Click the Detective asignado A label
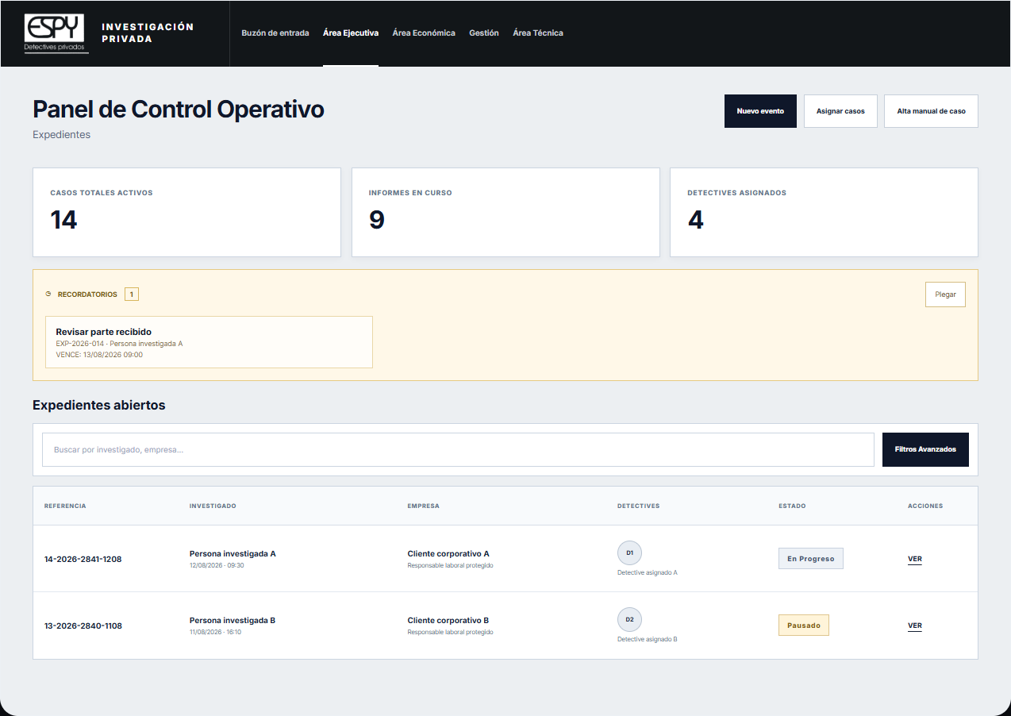This screenshot has width=1011, height=716. [648, 572]
